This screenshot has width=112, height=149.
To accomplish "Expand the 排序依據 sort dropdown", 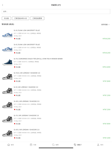I will [106, 24].
